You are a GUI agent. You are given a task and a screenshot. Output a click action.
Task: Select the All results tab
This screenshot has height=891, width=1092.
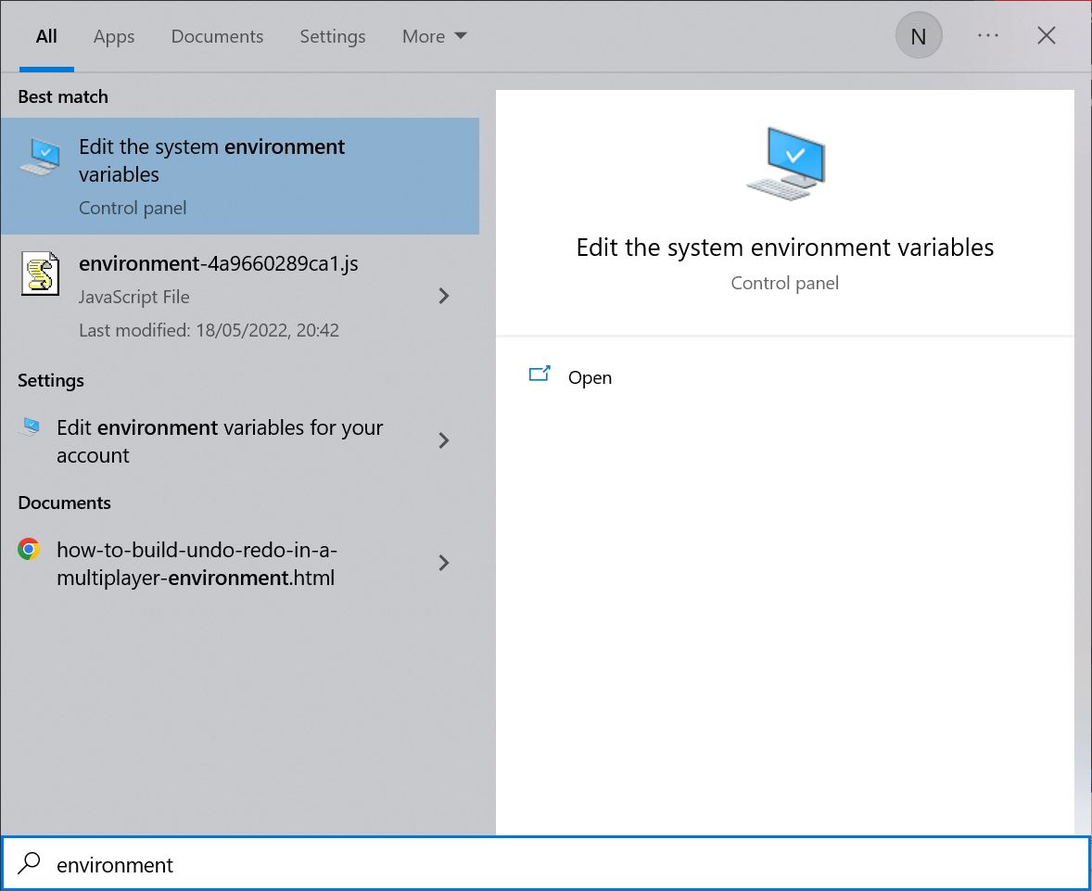click(x=46, y=36)
